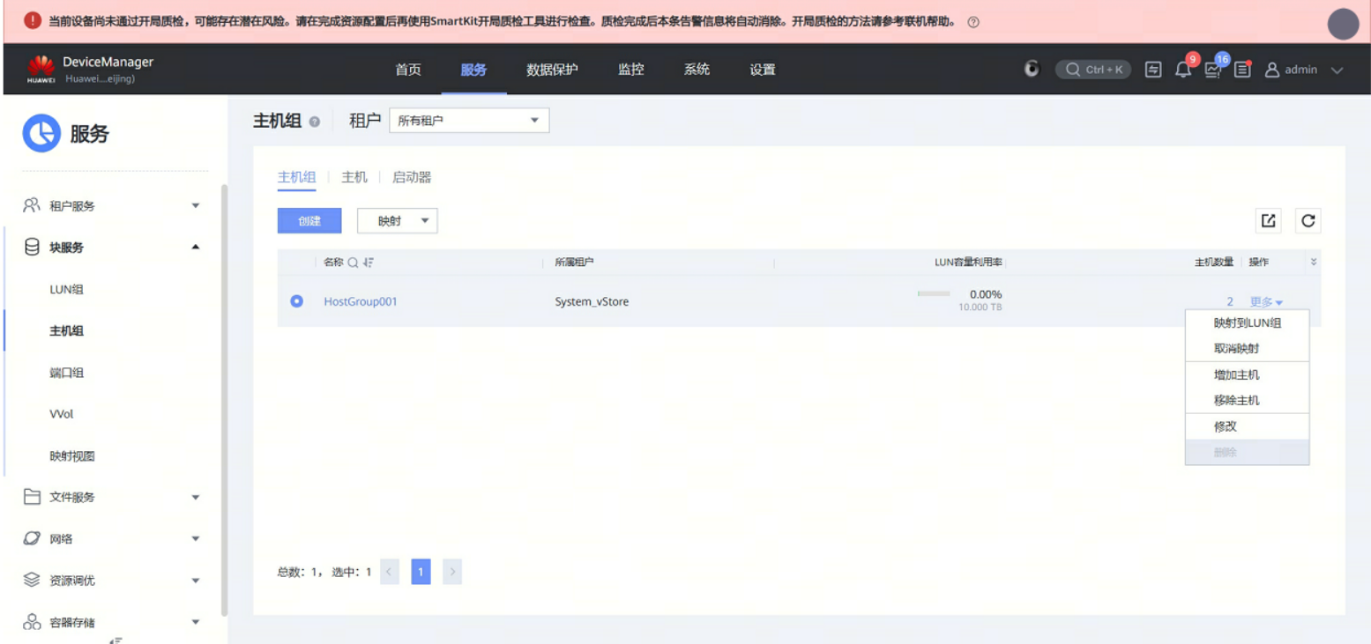Go to pagination page 1
Image resolution: width=1371 pixels, height=644 pixels.
(x=421, y=572)
